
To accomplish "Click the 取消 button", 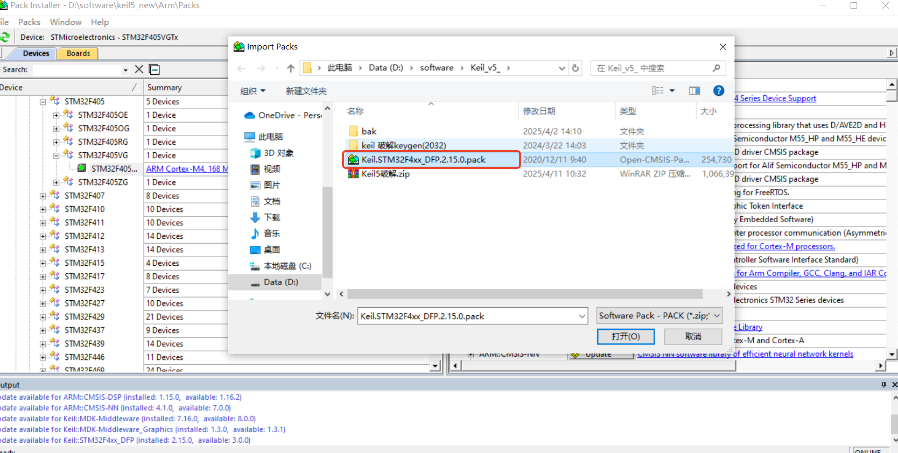I will coord(693,336).
